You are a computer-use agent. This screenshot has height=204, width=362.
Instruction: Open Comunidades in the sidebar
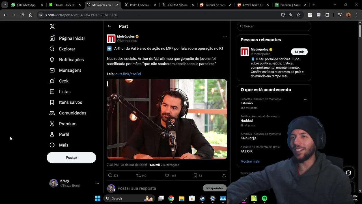point(68,113)
